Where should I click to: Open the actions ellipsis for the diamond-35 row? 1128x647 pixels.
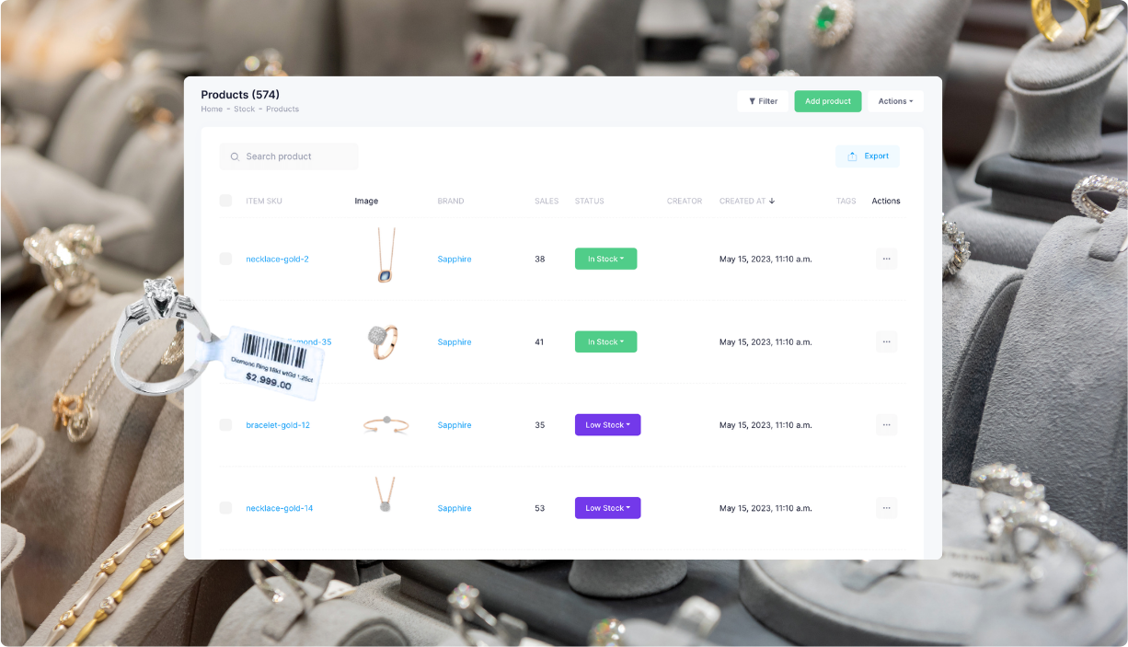click(886, 341)
